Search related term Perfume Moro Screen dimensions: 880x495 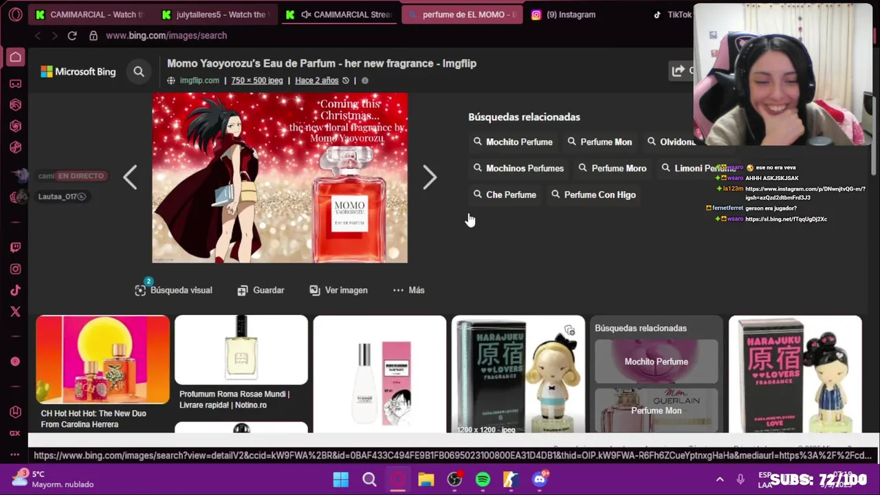point(613,168)
